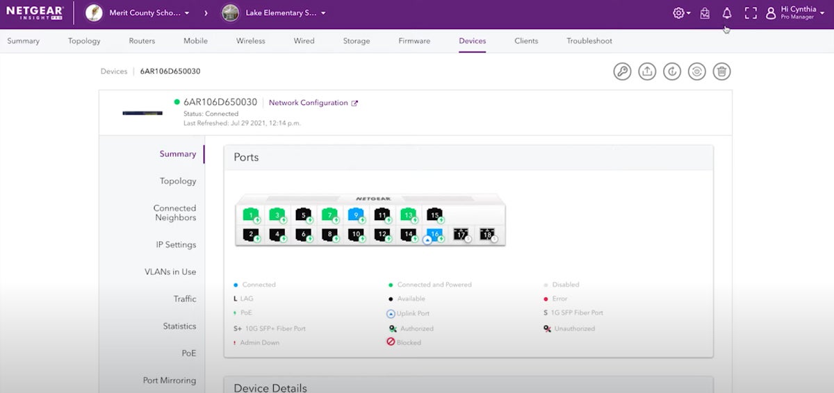
Task: Select uplink port 16
Action: coord(435,235)
